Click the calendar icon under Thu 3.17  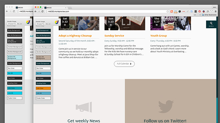(x=157, y=25)
